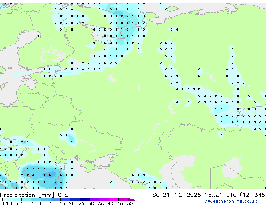
Task: Click legend scale label '50'
Action: (130, 203)
